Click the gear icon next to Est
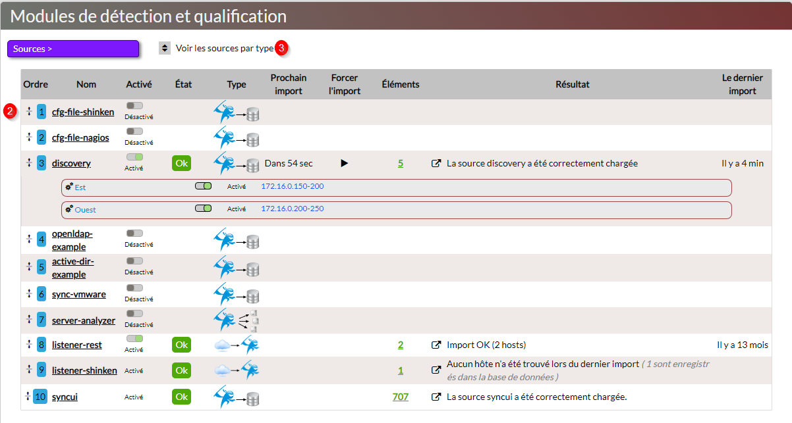 pos(69,187)
